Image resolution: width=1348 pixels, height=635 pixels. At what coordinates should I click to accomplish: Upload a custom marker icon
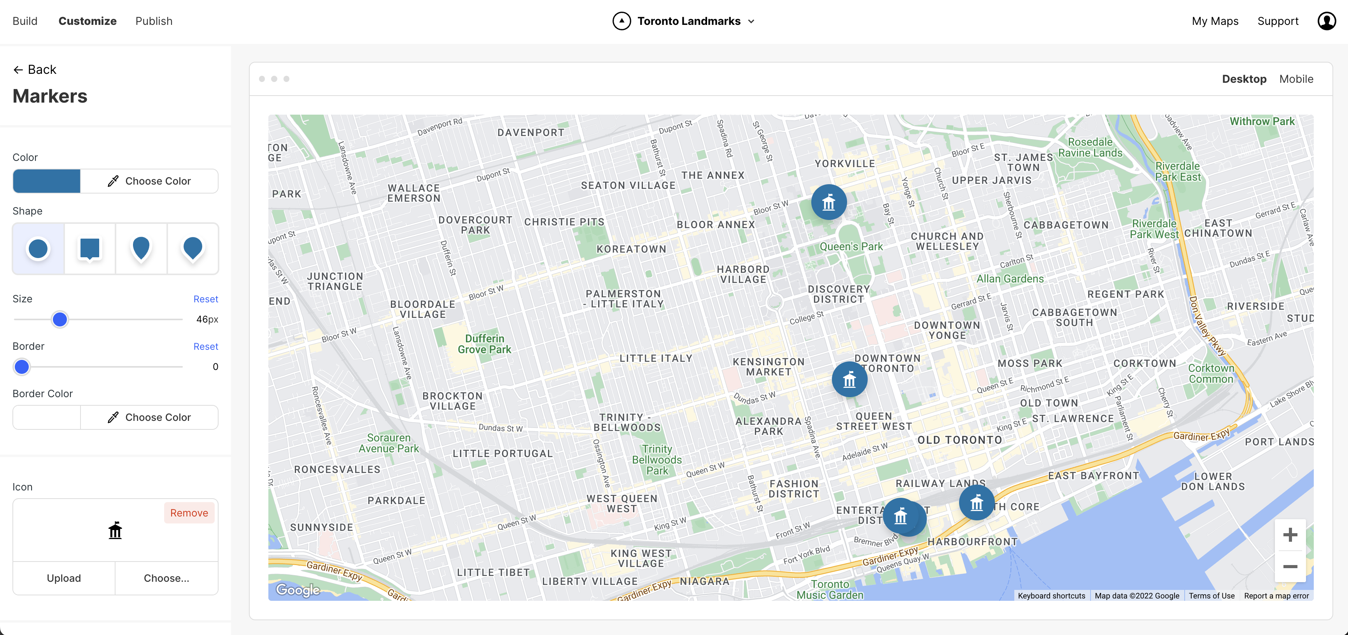tap(64, 578)
